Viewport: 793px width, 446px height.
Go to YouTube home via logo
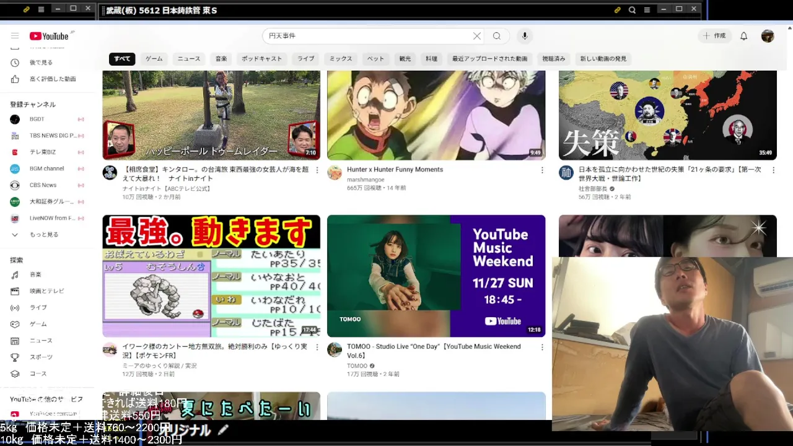(x=49, y=36)
